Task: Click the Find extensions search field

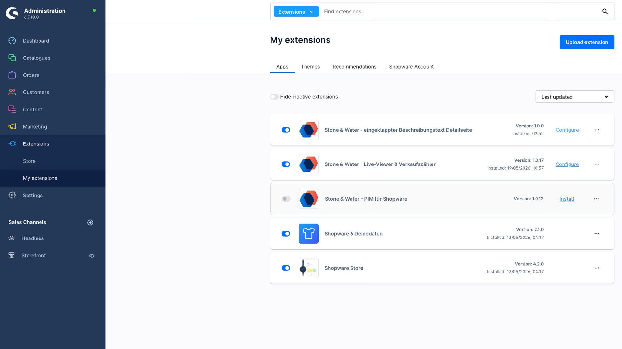Action: tap(460, 12)
